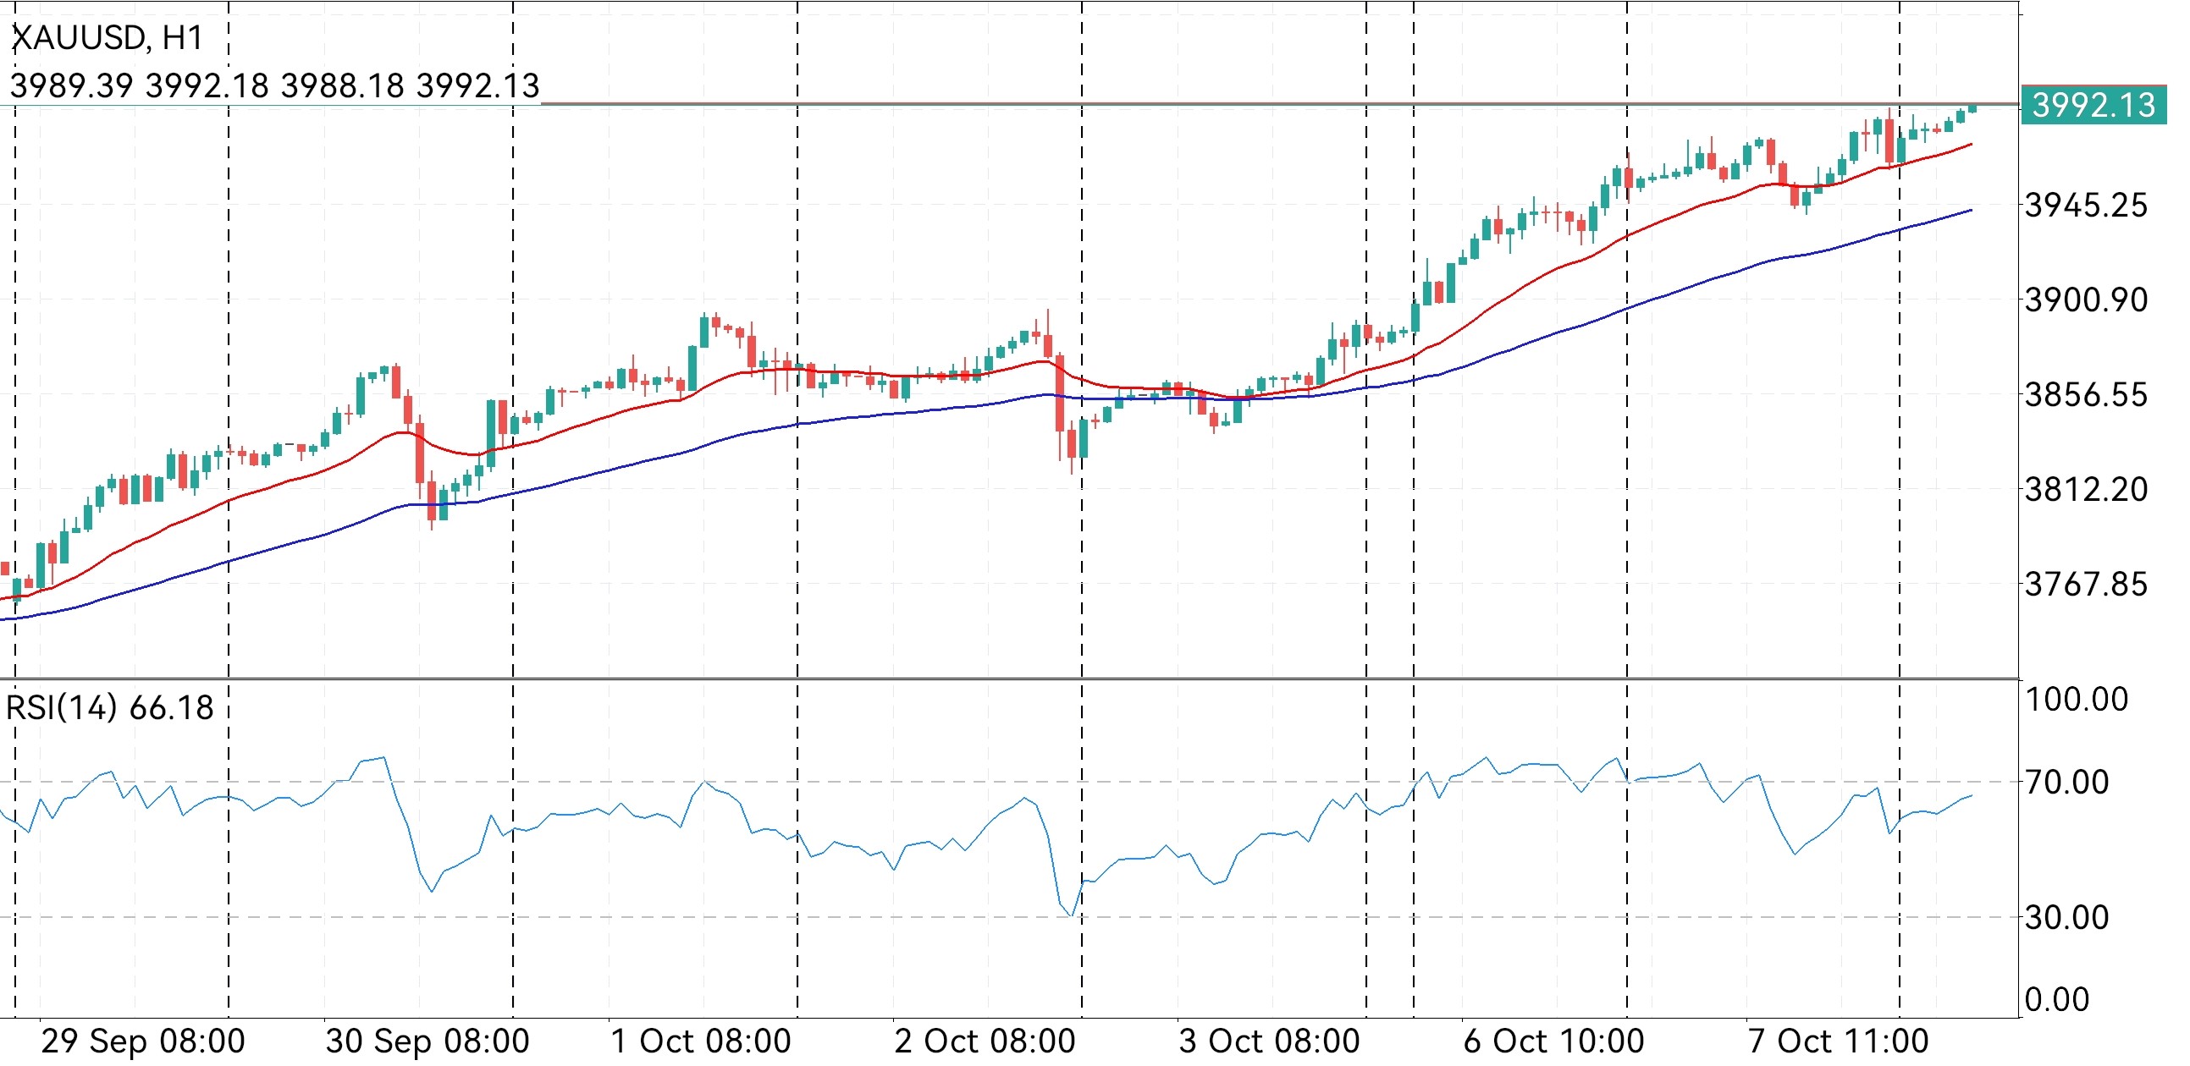Click the OHLC values text line

274,85
